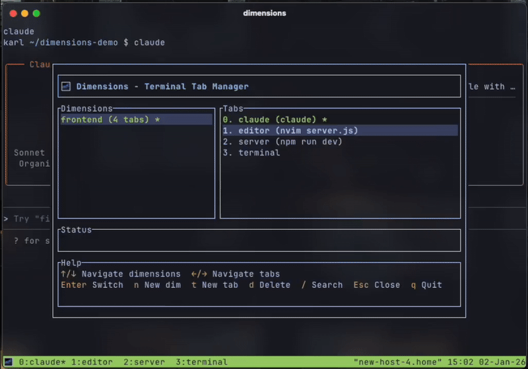Click the shell prompt line karl ~/dimensions-demo
The width and height of the screenshot is (528, 369).
(x=84, y=43)
